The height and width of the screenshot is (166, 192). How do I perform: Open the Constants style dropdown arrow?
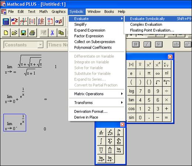click(40, 45)
